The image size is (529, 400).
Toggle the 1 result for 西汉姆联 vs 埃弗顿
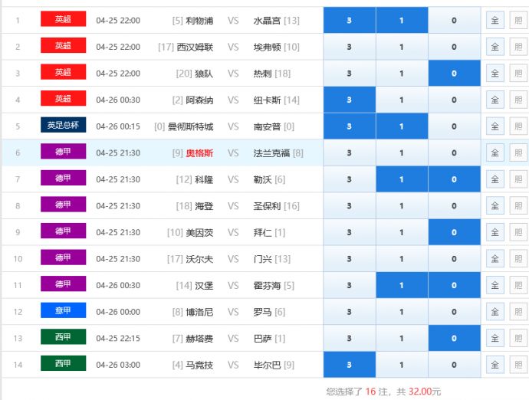tap(402, 47)
